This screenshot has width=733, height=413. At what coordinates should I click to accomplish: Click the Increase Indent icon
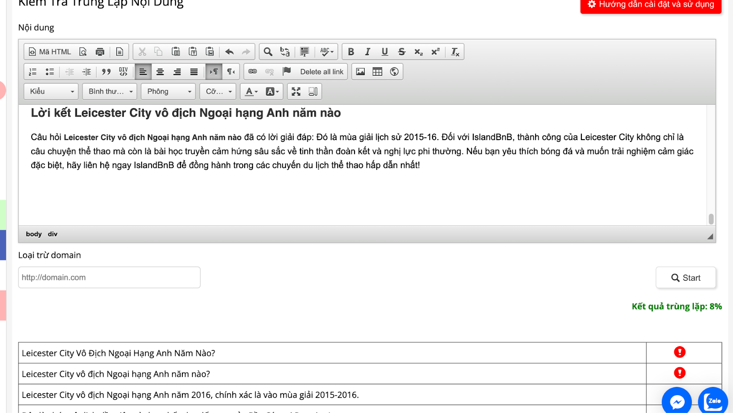click(x=86, y=71)
